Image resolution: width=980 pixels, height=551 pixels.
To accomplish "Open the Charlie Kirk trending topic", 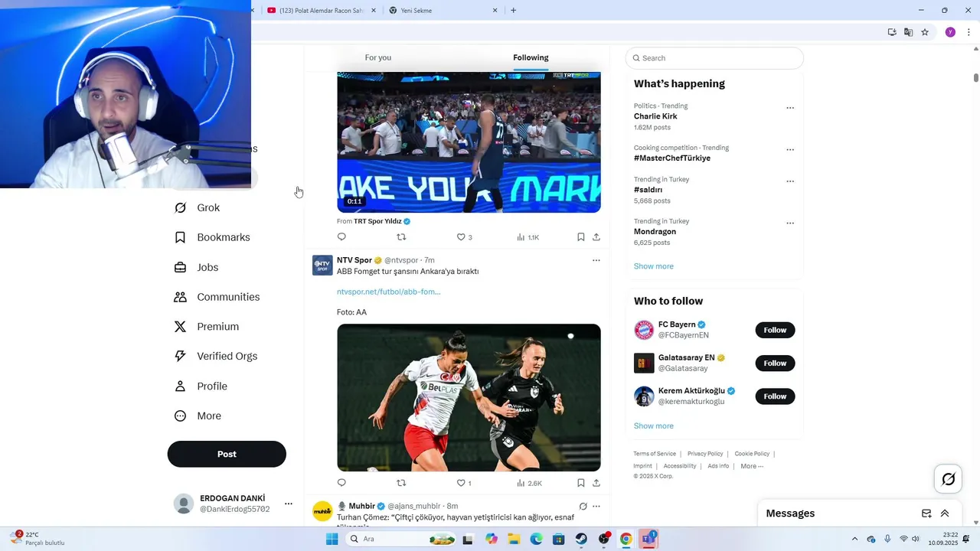I will coord(655,116).
